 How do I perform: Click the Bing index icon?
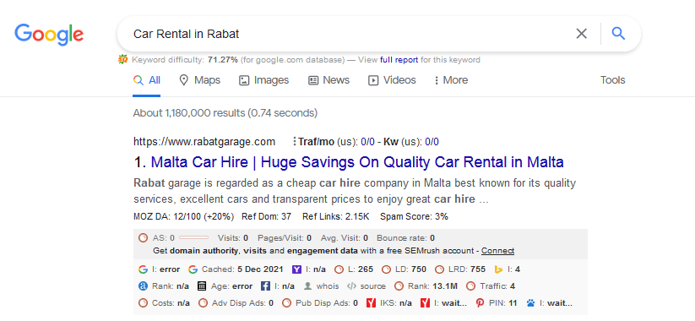tap(498, 269)
